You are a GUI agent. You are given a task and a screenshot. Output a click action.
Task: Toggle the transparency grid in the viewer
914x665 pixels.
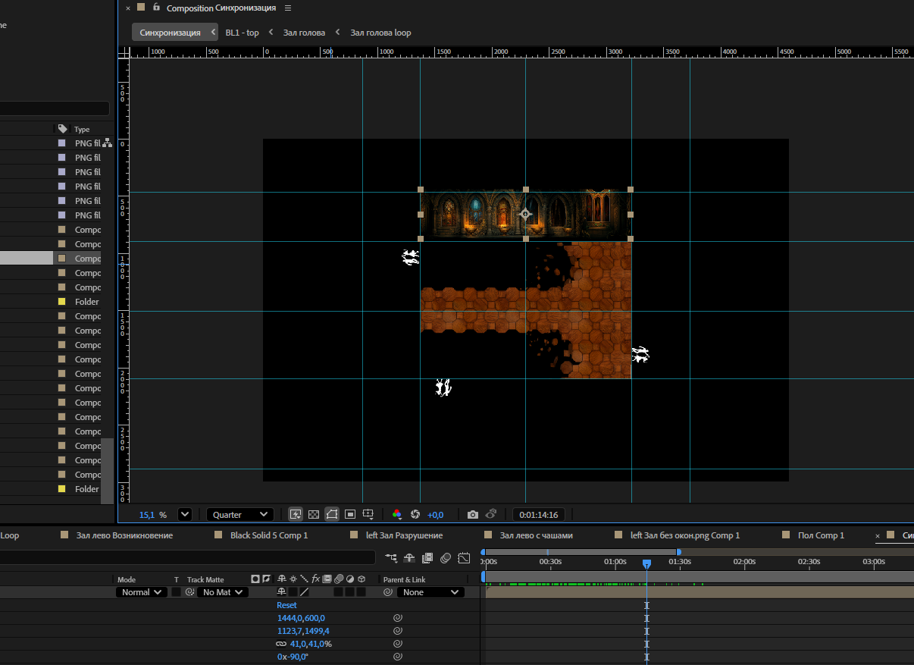pos(314,514)
